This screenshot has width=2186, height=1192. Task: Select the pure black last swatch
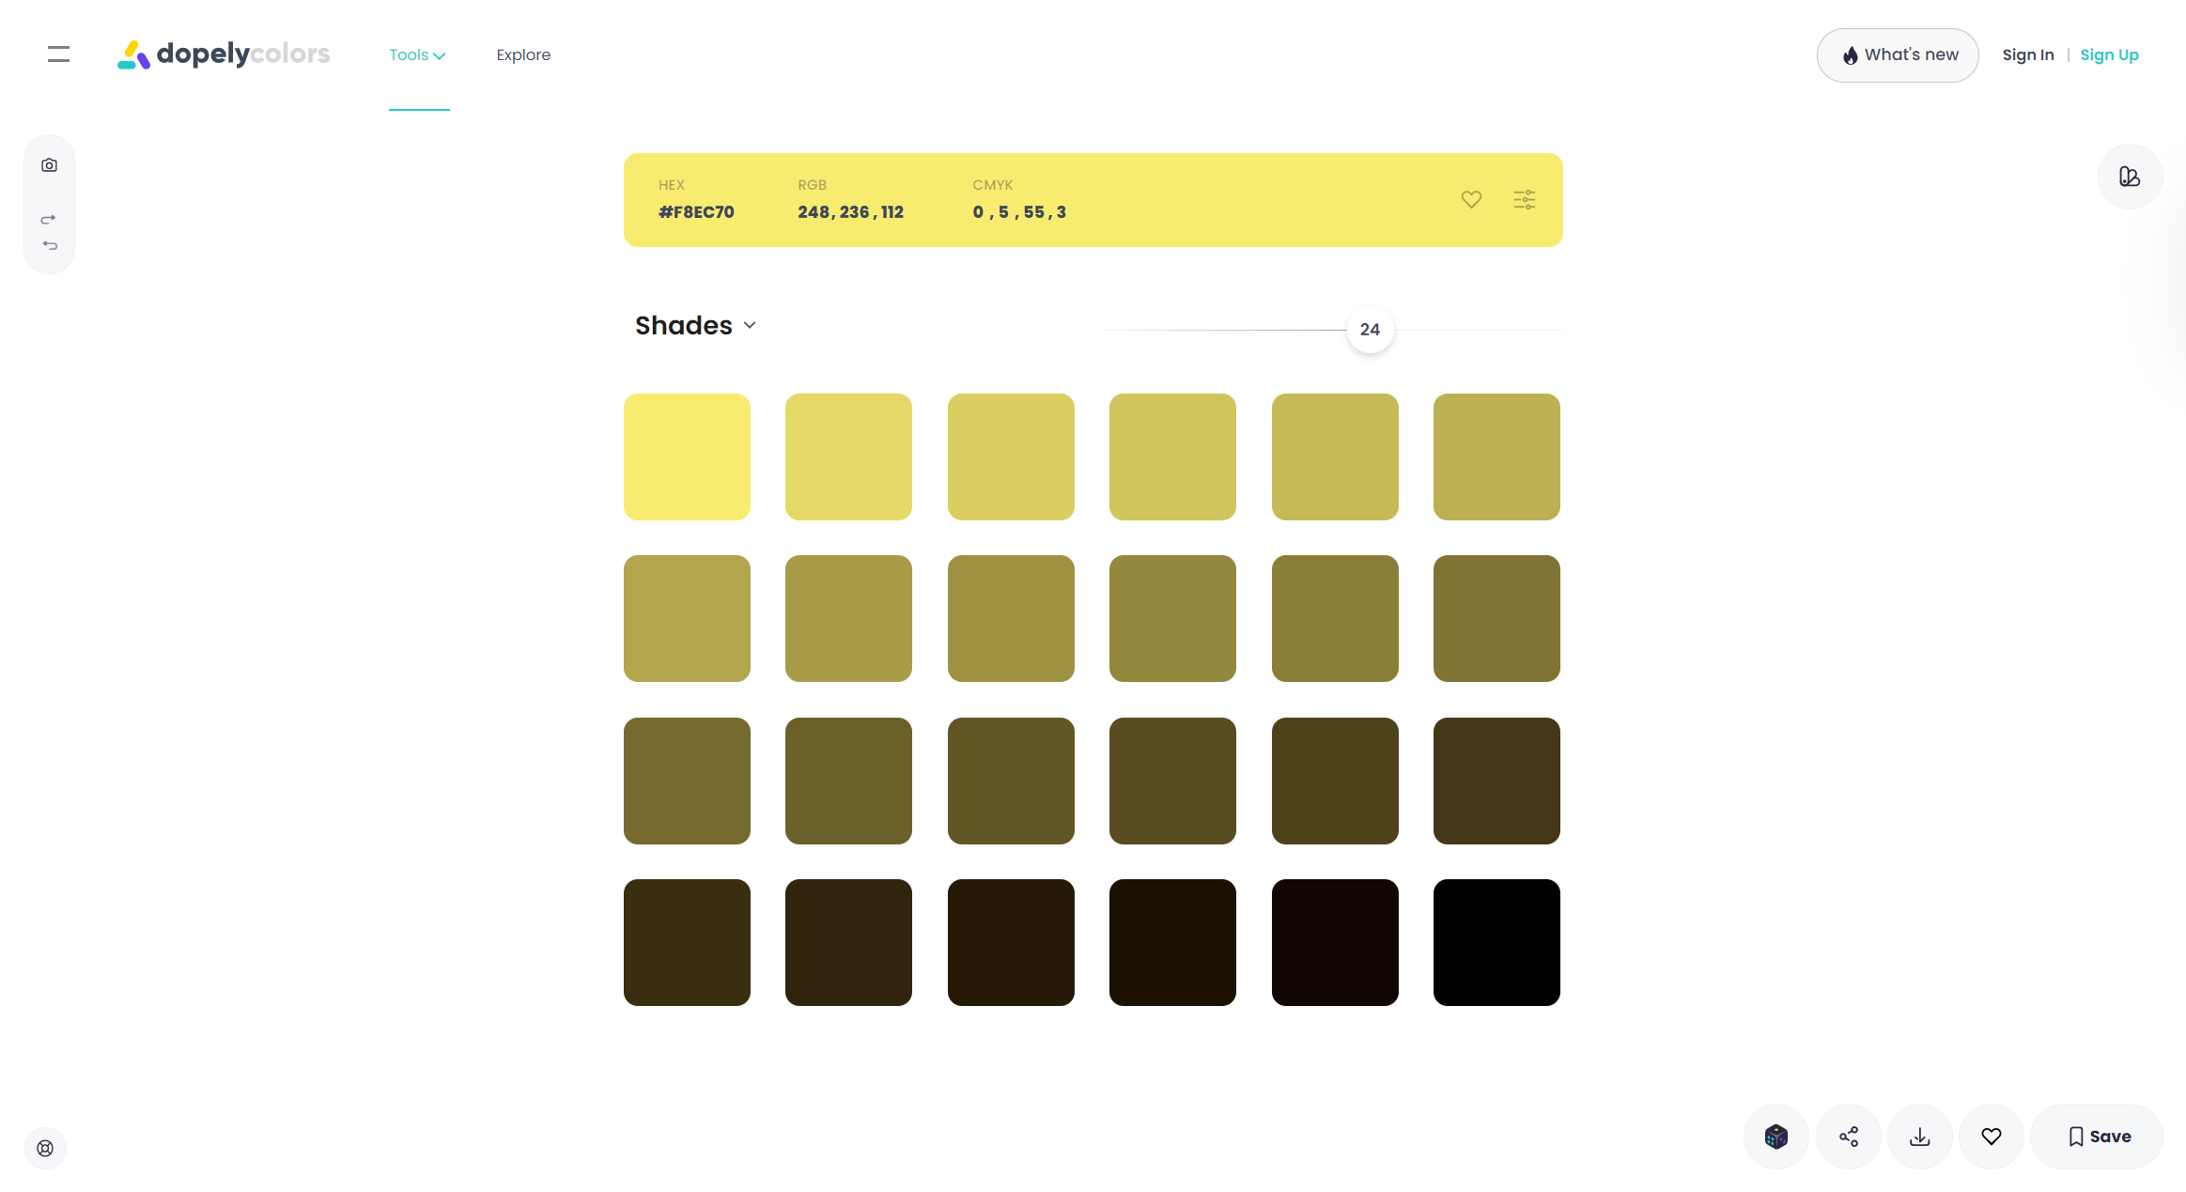click(x=1496, y=942)
